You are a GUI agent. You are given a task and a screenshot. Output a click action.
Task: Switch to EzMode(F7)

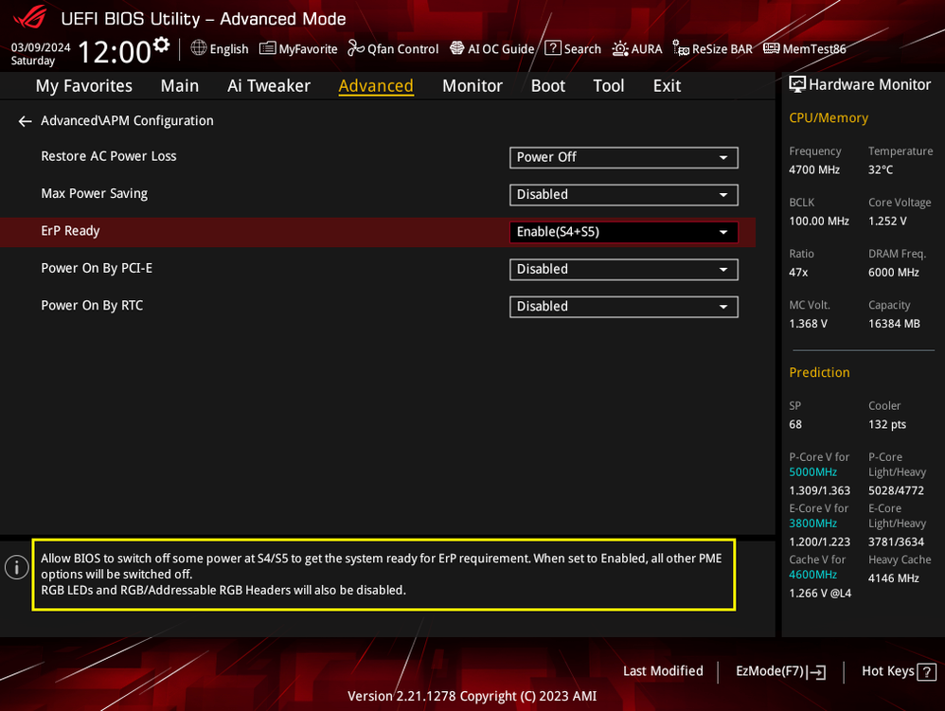coord(780,671)
